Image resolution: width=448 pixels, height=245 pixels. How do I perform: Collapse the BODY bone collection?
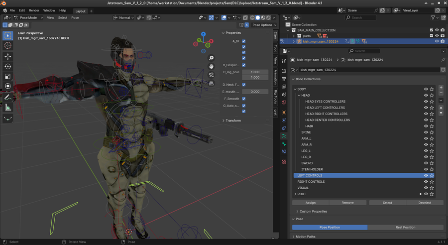tap(295, 89)
